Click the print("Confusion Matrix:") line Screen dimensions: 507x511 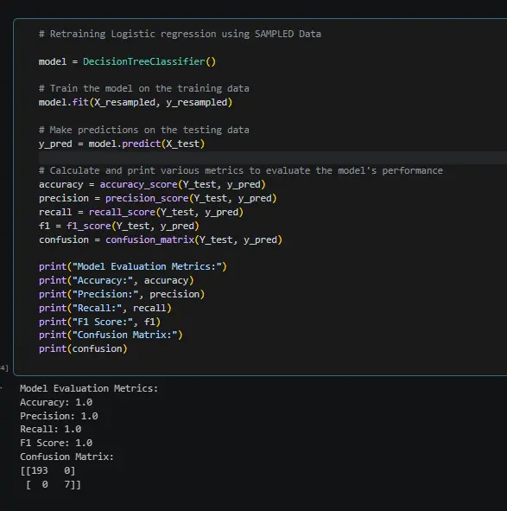coord(111,335)
